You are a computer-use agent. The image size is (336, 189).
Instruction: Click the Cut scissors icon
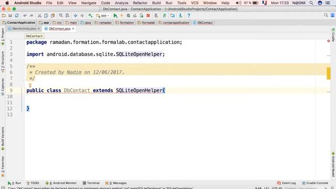(39, 16)
